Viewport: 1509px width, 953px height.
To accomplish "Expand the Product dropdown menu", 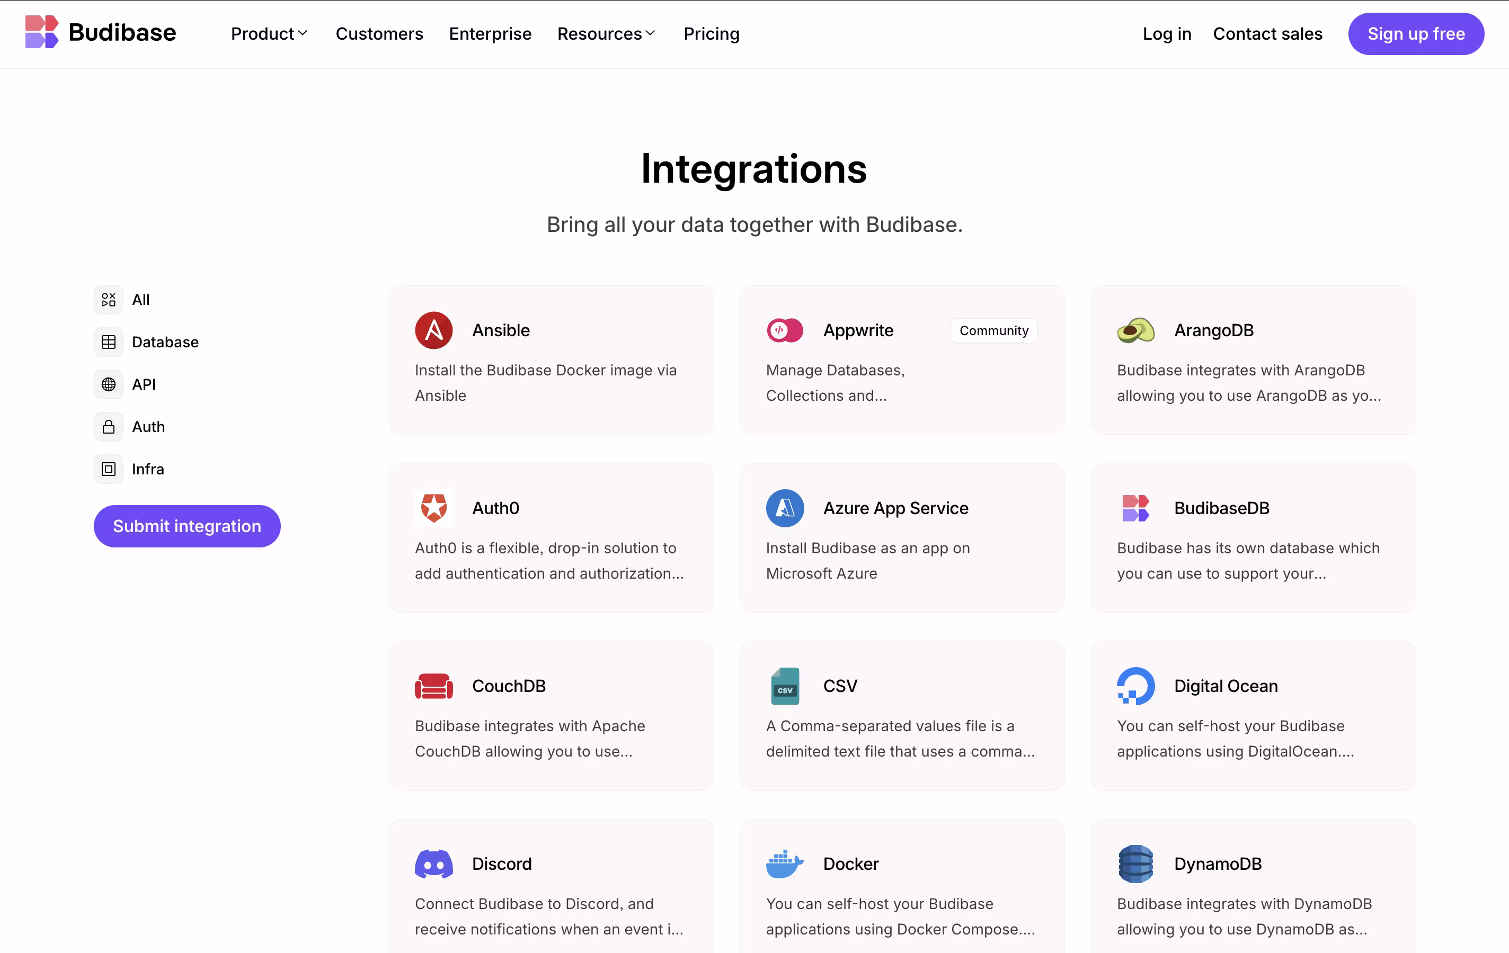I will coord(269,34).
